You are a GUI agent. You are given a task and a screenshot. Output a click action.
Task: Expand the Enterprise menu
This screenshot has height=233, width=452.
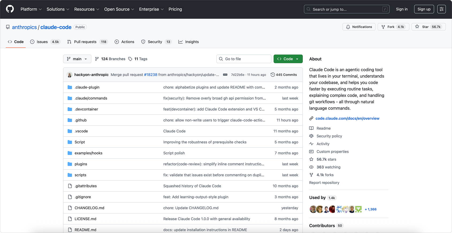(x=151, y=9)
